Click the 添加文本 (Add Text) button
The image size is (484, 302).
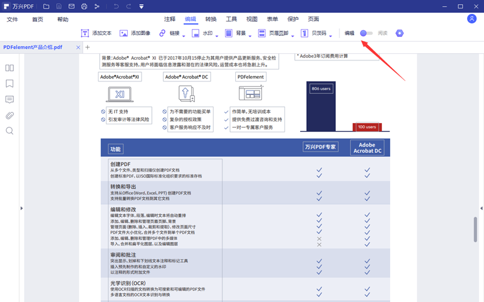click(96, 33)
